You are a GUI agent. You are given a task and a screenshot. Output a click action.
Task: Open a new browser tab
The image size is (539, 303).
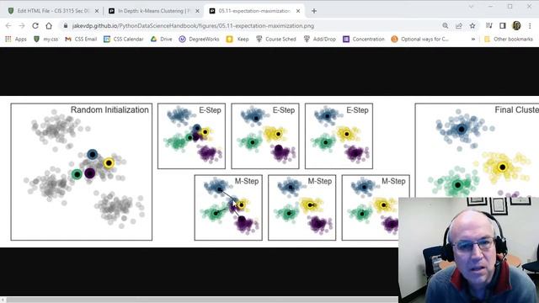pos(314,11)
